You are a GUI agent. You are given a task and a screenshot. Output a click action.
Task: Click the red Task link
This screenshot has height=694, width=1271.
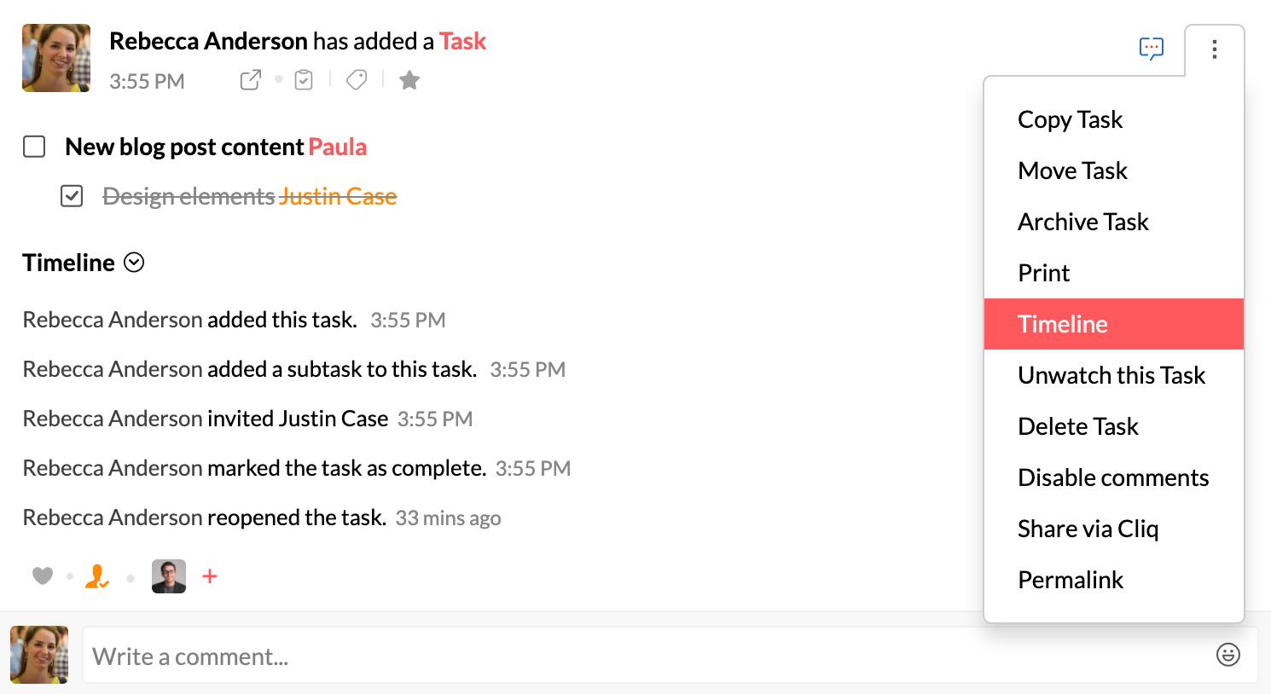462,41
